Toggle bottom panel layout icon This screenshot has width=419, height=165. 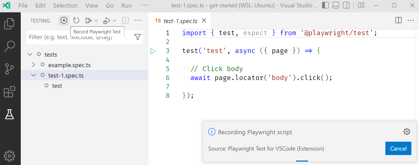(336, 5)
